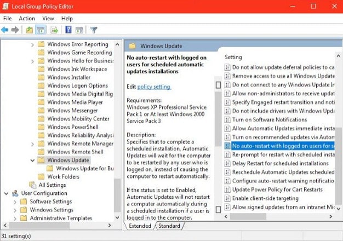Select Specify Engaged restart transition policy
Image resolution: width=343 pixels, height=241 pixels.
tap(279, 102)
